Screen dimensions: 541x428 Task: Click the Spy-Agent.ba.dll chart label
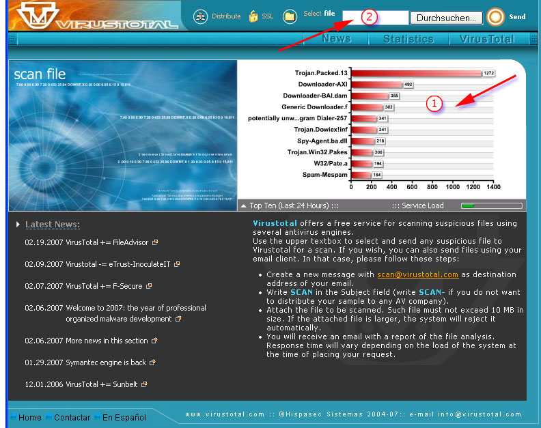click(x=322, y=141)
